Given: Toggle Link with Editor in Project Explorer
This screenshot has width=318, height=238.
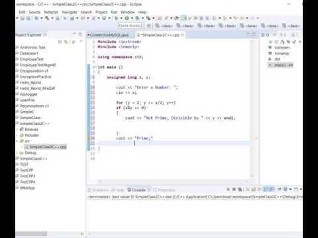Looking at the screenshot, I should [x=66, y=42].
